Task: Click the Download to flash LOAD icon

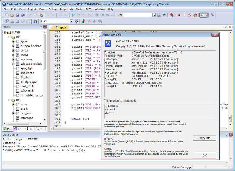Action: click(x=35, y=21)
